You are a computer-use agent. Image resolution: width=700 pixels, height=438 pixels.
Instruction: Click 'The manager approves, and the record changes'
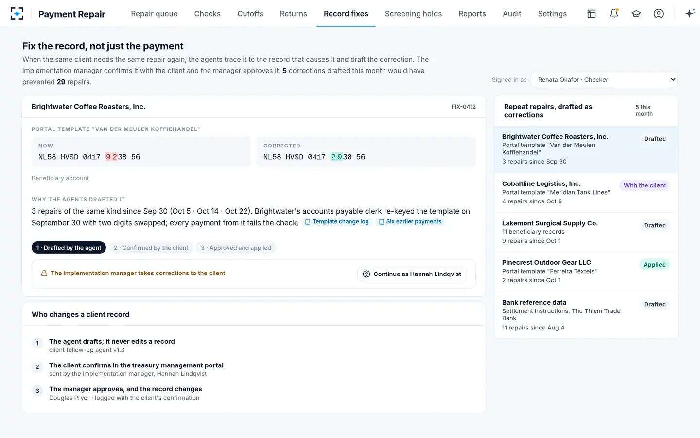[x=125, y=389]
